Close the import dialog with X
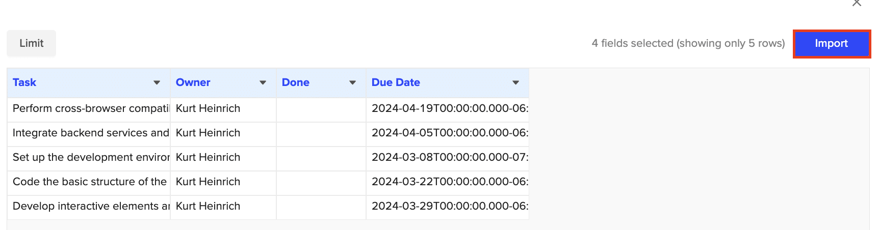 [857, 3]
